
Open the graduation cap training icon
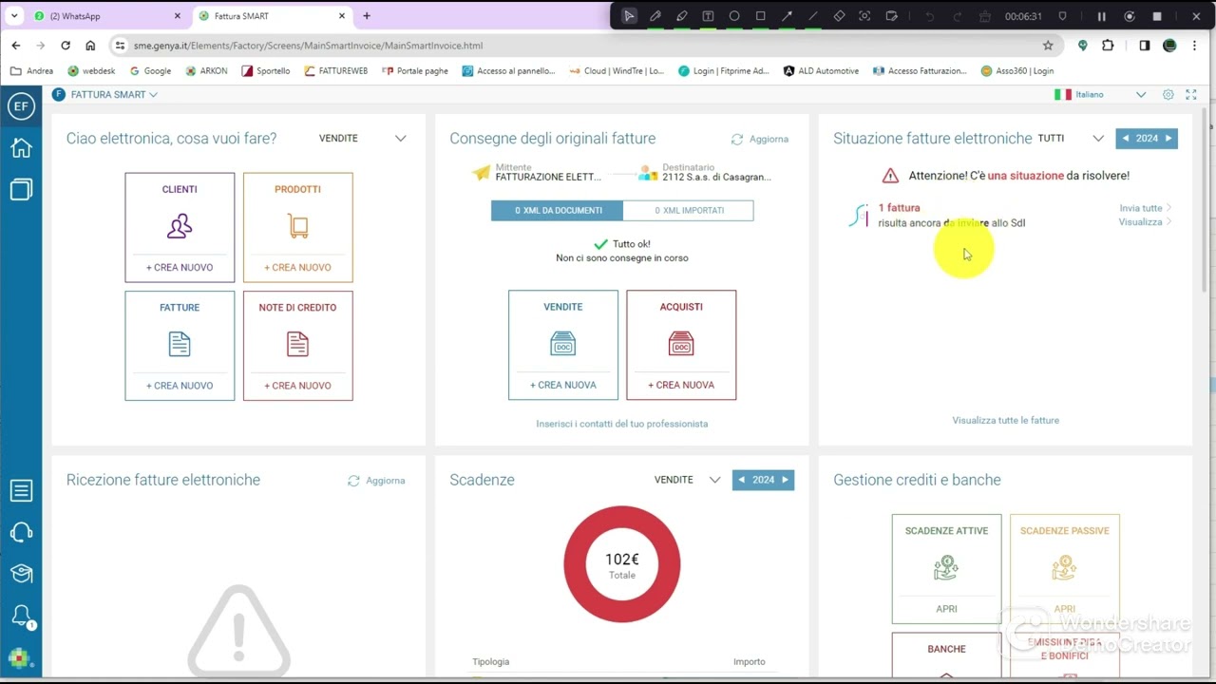pyautogui.click(x=21, y=574)
